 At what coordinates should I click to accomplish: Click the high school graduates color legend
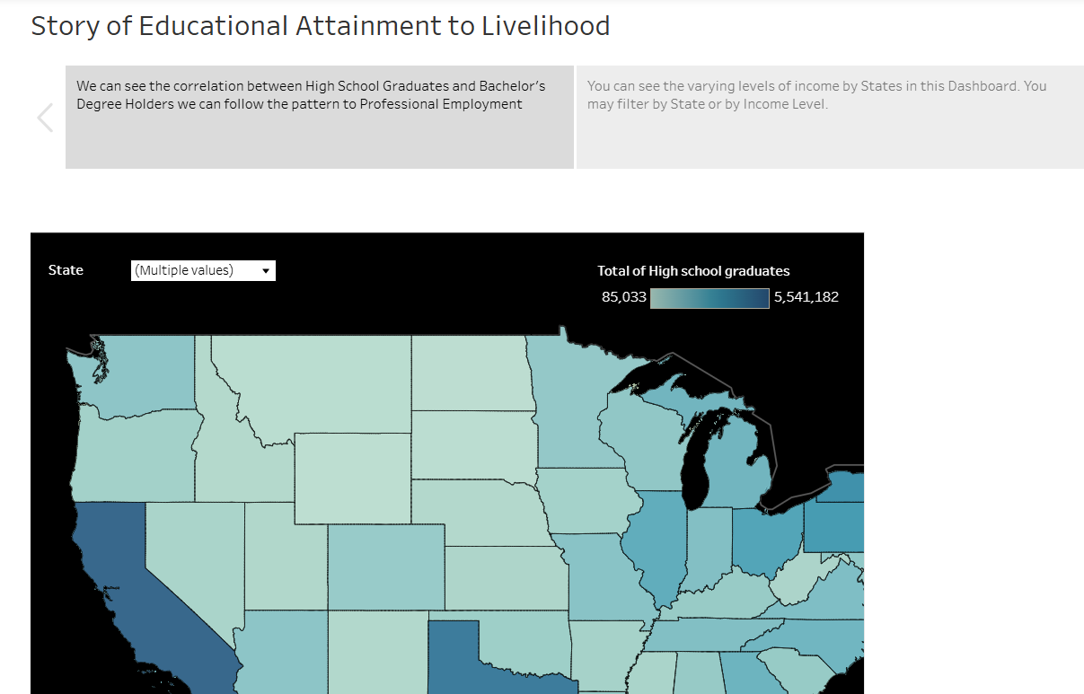coord(709,297)
